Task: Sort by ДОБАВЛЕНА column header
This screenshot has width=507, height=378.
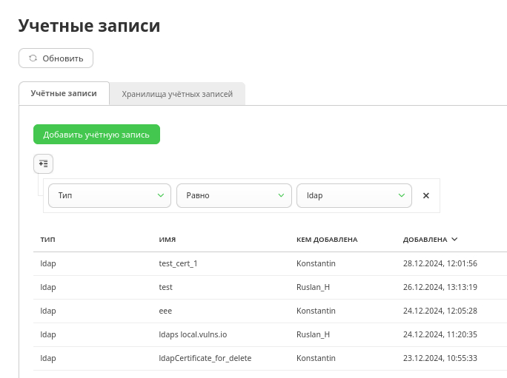Action: (x=425, y=240)
